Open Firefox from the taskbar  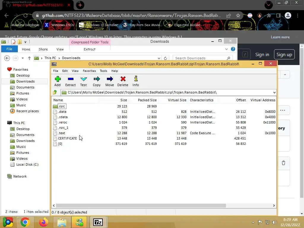click(x=43, y=222)
